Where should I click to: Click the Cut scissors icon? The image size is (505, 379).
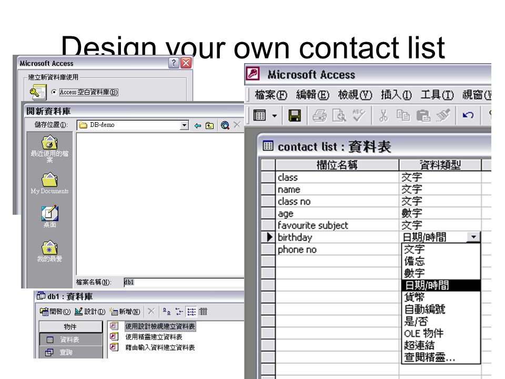tap(383, 115)
